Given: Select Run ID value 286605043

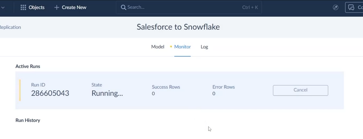Looking at the screenshot, I should (x=50, y=93).
